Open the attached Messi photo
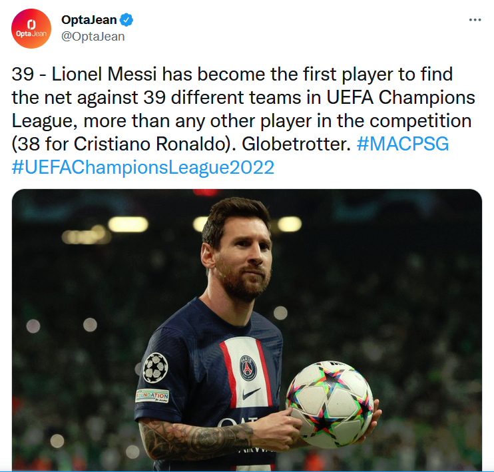The width and height of the screenshot is (494, 472). 247,330
